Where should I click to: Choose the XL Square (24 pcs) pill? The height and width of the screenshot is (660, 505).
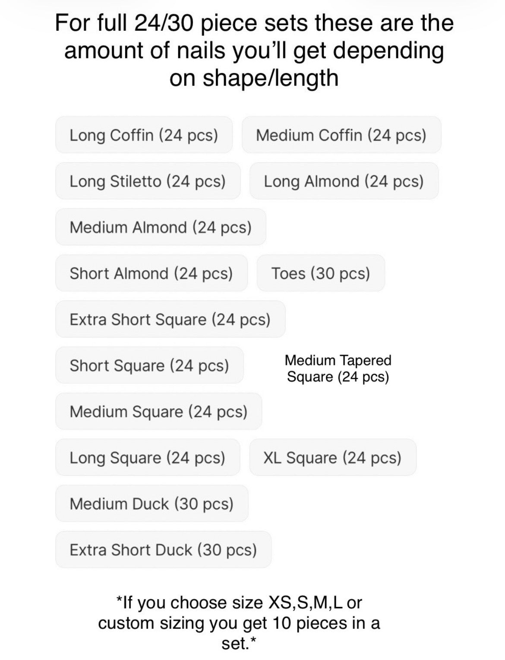(332, 458)
